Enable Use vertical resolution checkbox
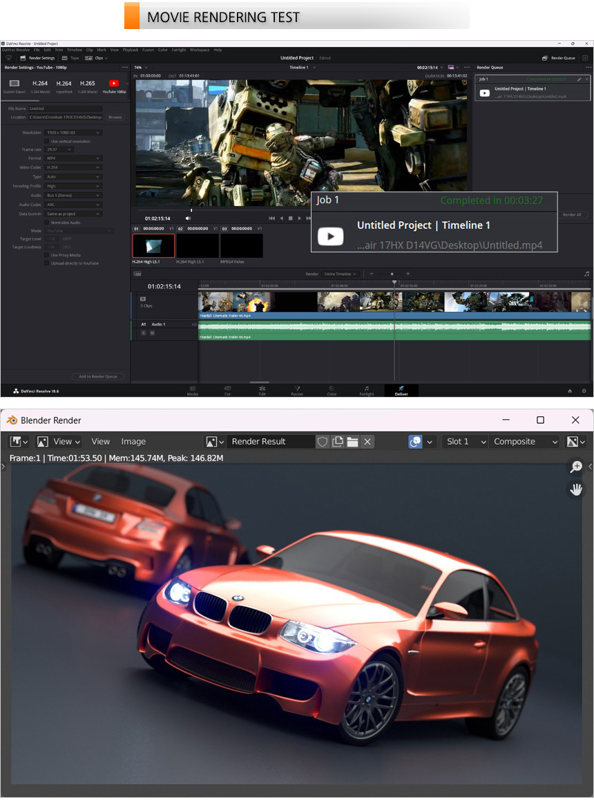 47,141
